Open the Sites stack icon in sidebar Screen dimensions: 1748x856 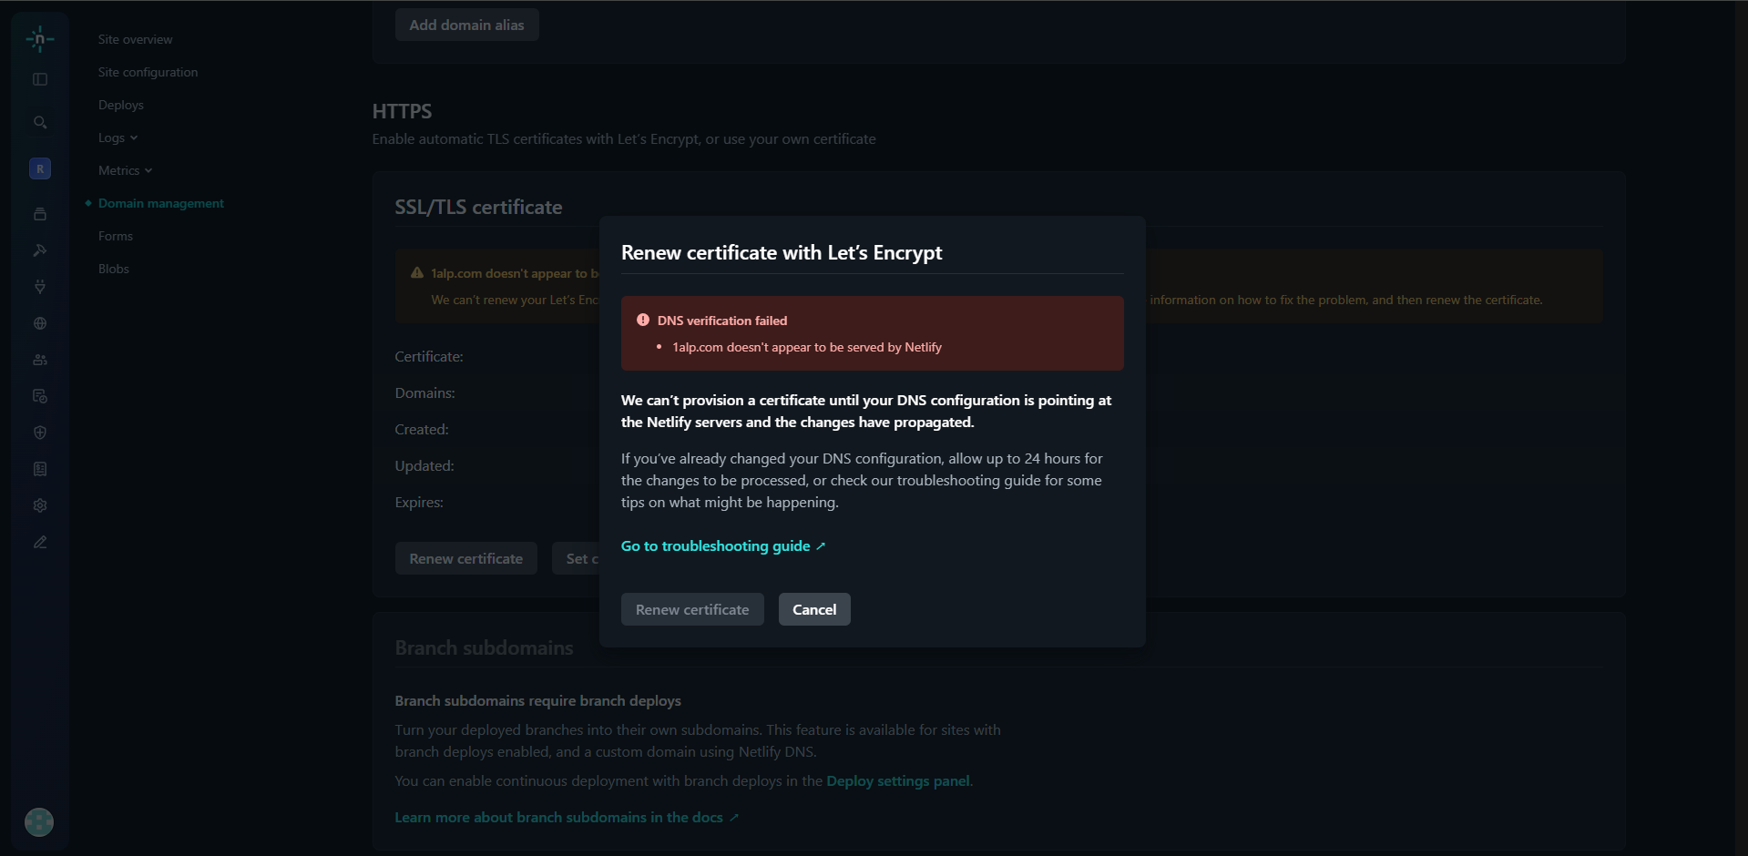coord(40,214)
